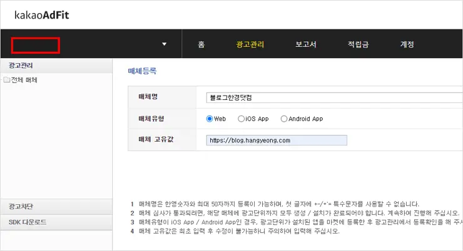Click the 매체등록 page heading

click(142, 71)
